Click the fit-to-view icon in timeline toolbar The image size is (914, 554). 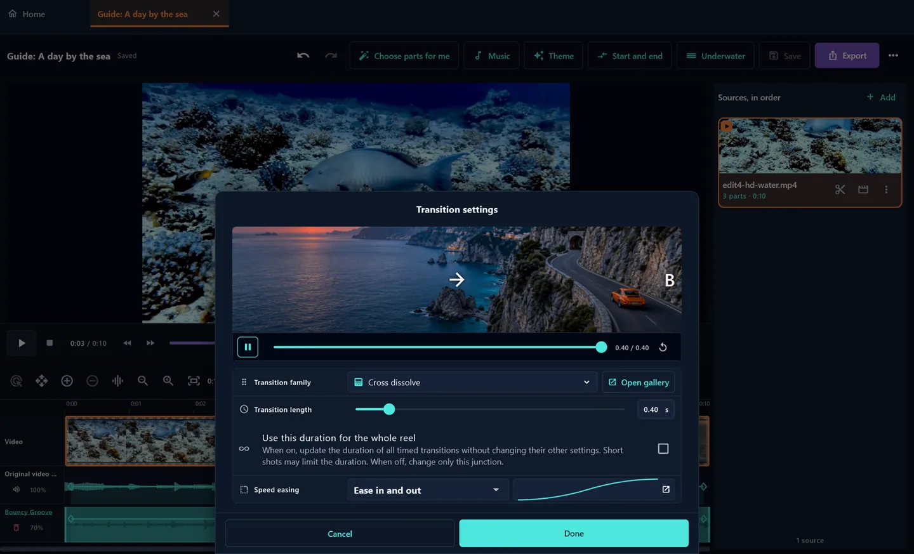pos(194,381)
